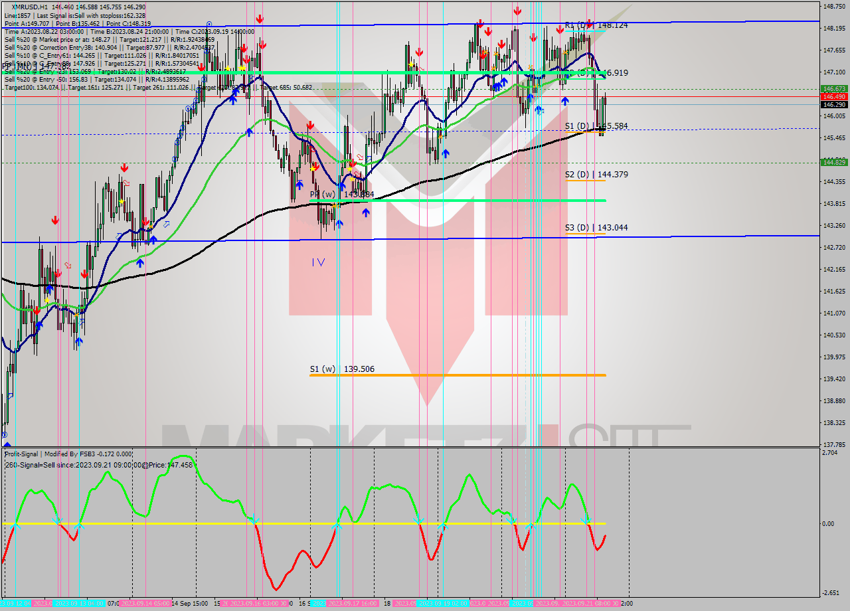Click the PP (w) weekly pivot label
The width and height of the screenshot is (850, 611).
[342, 195]
